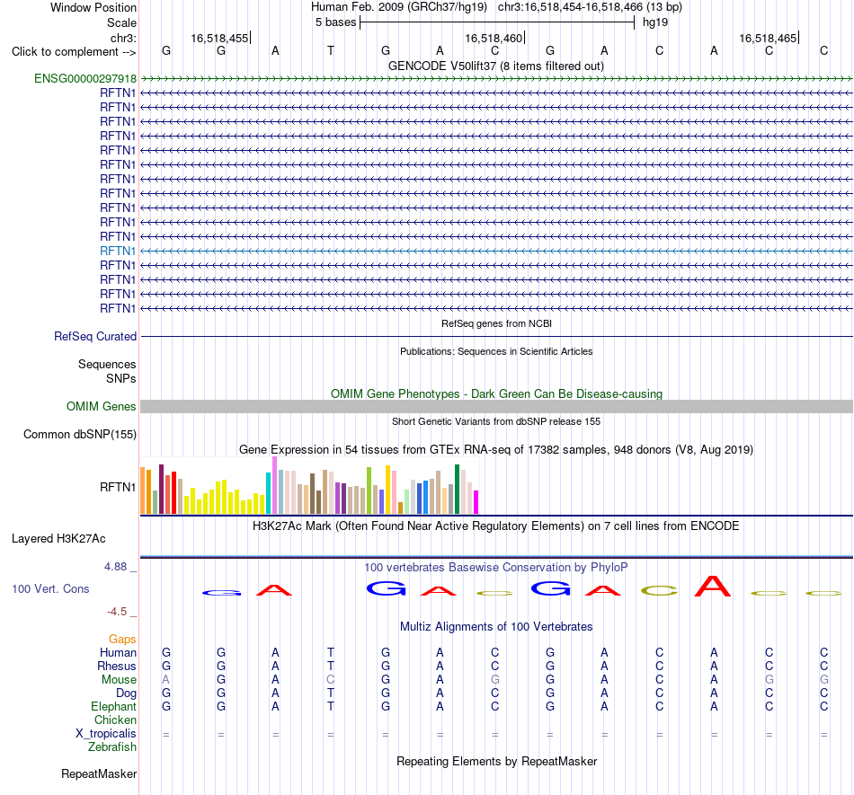Click the H3K27Ac Mark ENCODE track title
Screen dimensions: 854x795
[x=496, y=526]
